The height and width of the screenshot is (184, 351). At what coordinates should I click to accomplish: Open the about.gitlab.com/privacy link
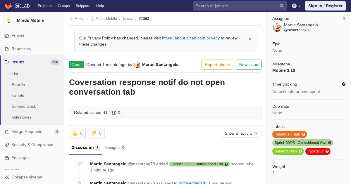tap(191, 38)
